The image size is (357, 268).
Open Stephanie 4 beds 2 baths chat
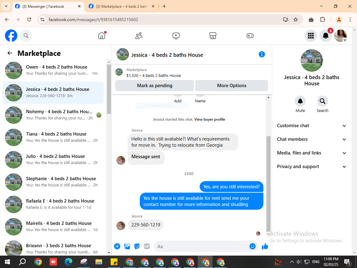tap(53, 182)
